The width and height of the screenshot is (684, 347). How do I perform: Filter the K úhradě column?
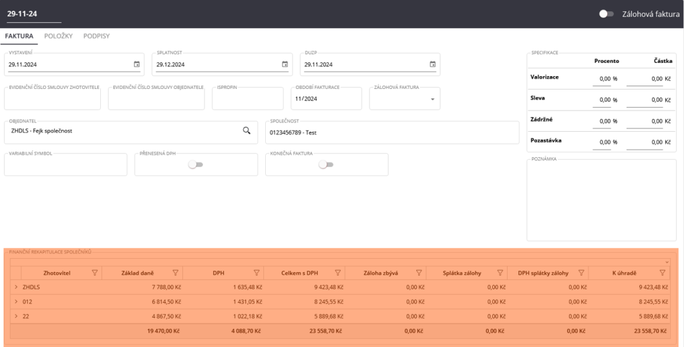662,273
